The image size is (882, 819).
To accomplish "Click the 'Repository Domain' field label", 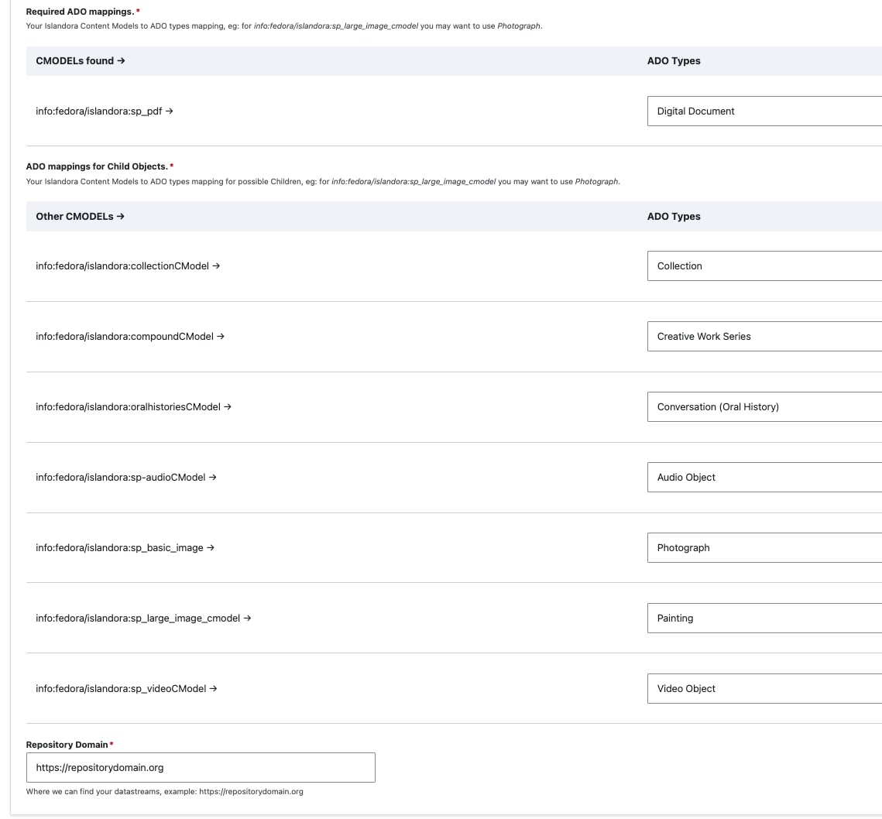I will (x=67, y=745).
